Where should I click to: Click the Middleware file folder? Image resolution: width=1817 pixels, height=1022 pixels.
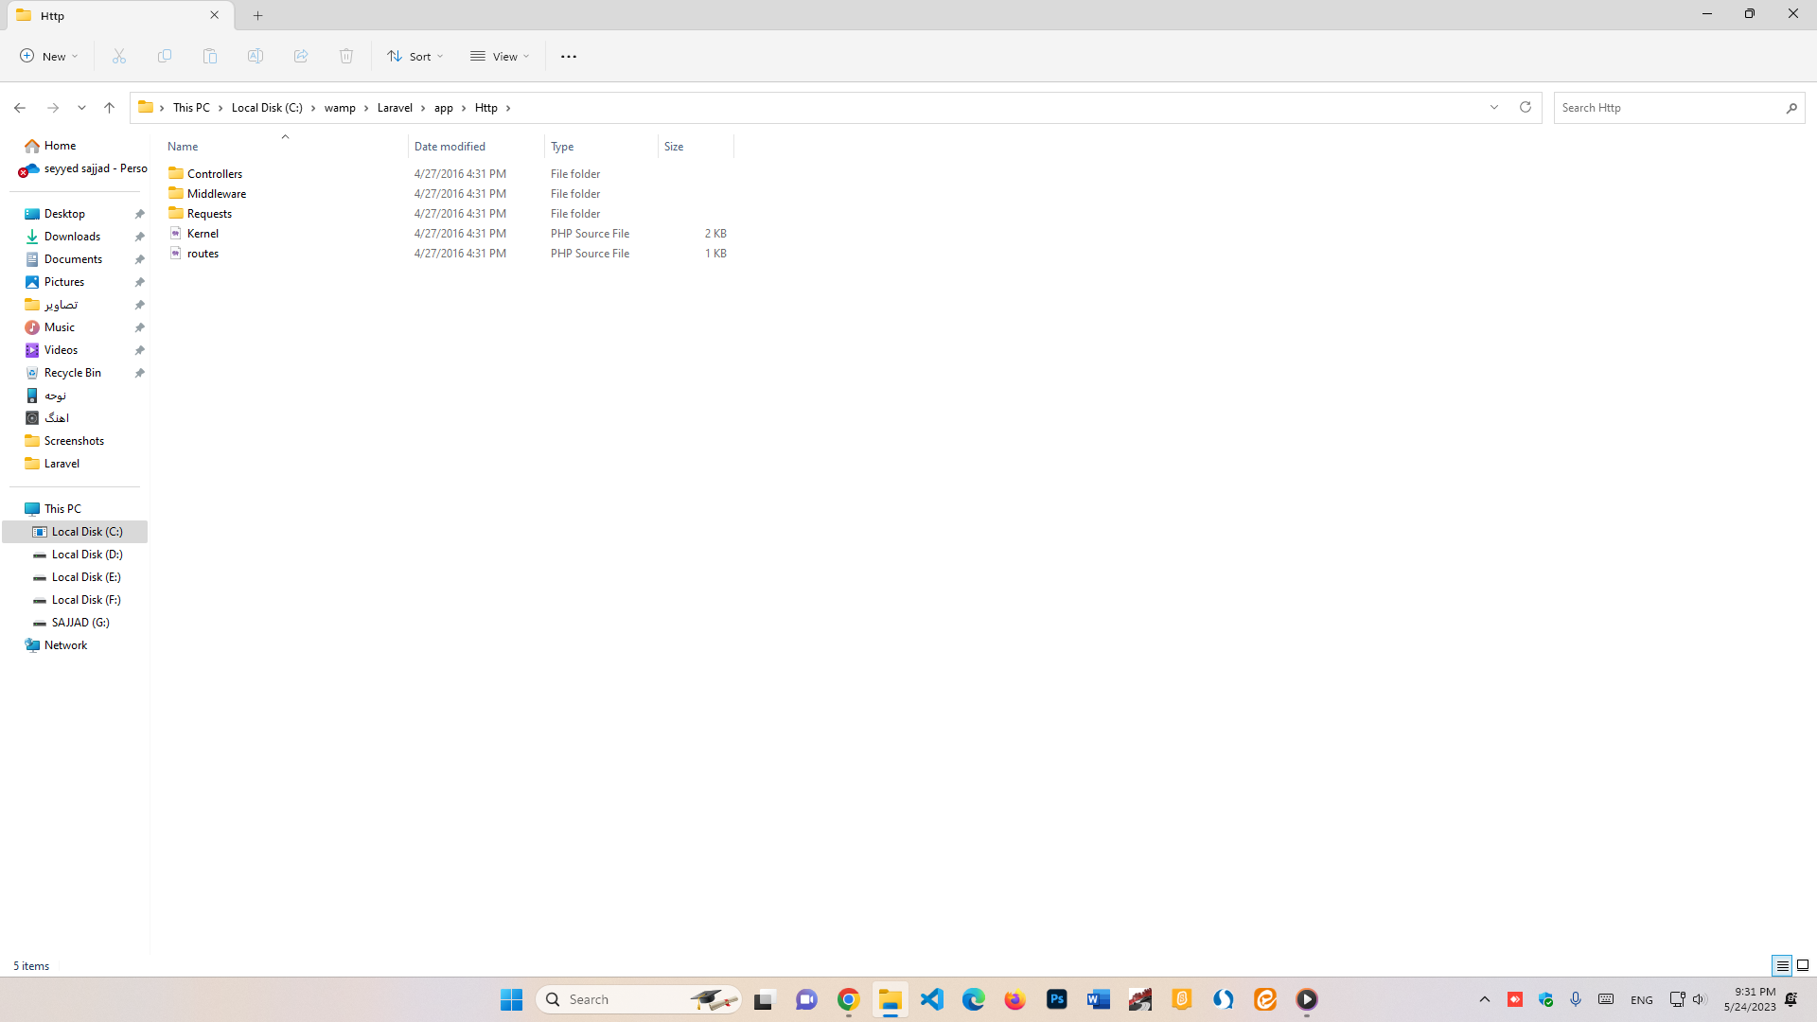[x=216, y=192]
